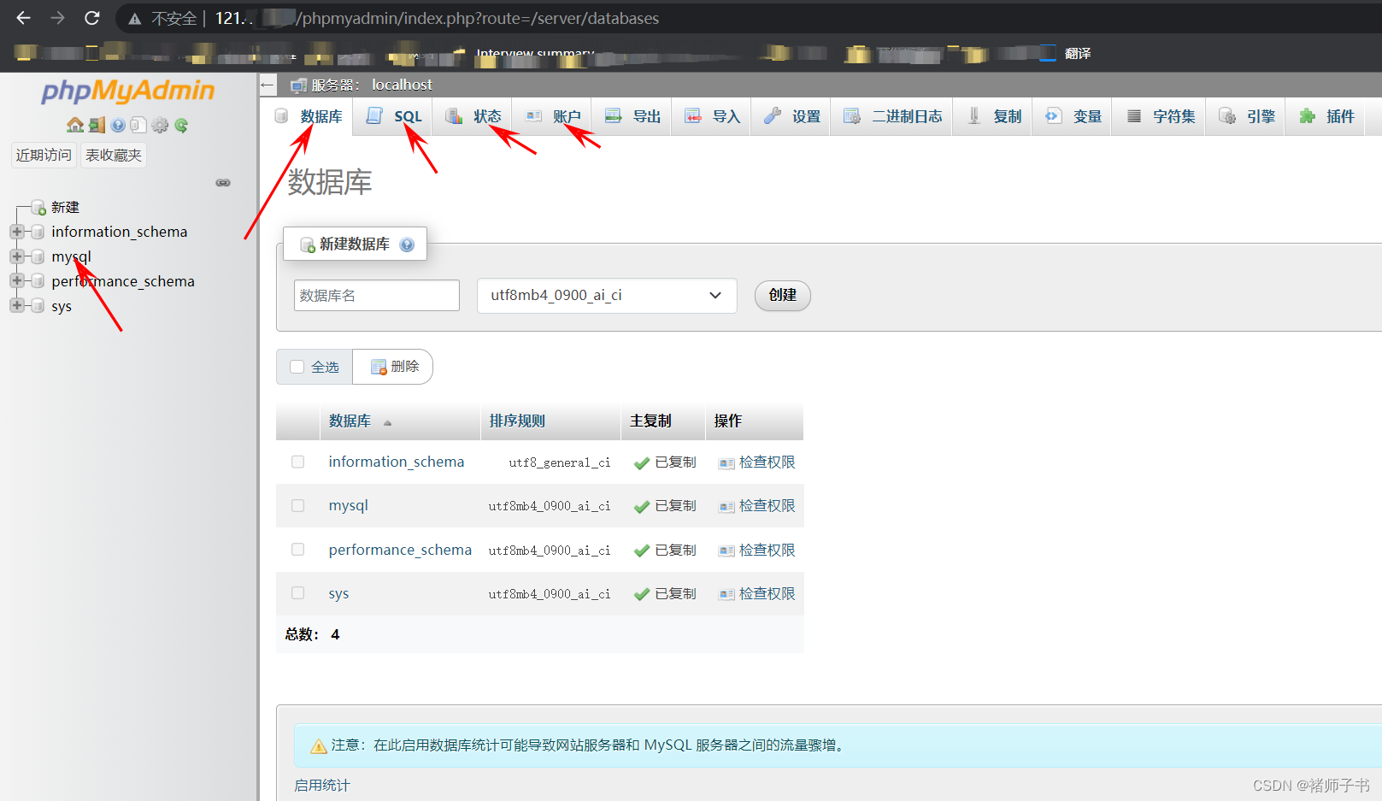Collapse navigation panel using arrow icon
The image size is (1382, 801).
[x=268, y=85]
